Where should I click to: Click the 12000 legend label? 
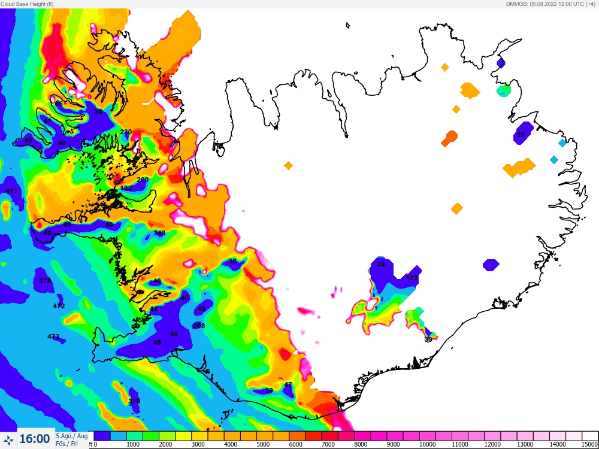coord(492,444)
